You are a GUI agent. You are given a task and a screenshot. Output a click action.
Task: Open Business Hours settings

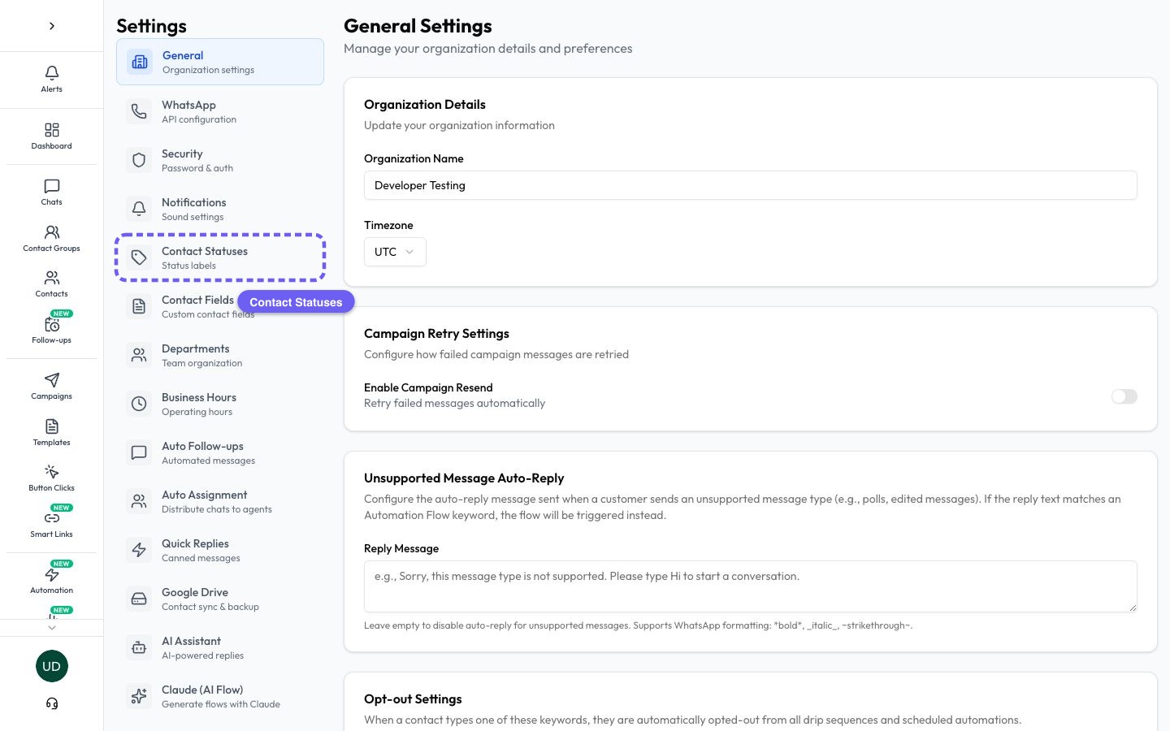pos(220,404)
